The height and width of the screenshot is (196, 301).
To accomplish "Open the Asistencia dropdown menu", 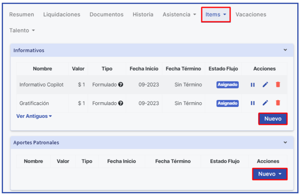I will [179, 15].
